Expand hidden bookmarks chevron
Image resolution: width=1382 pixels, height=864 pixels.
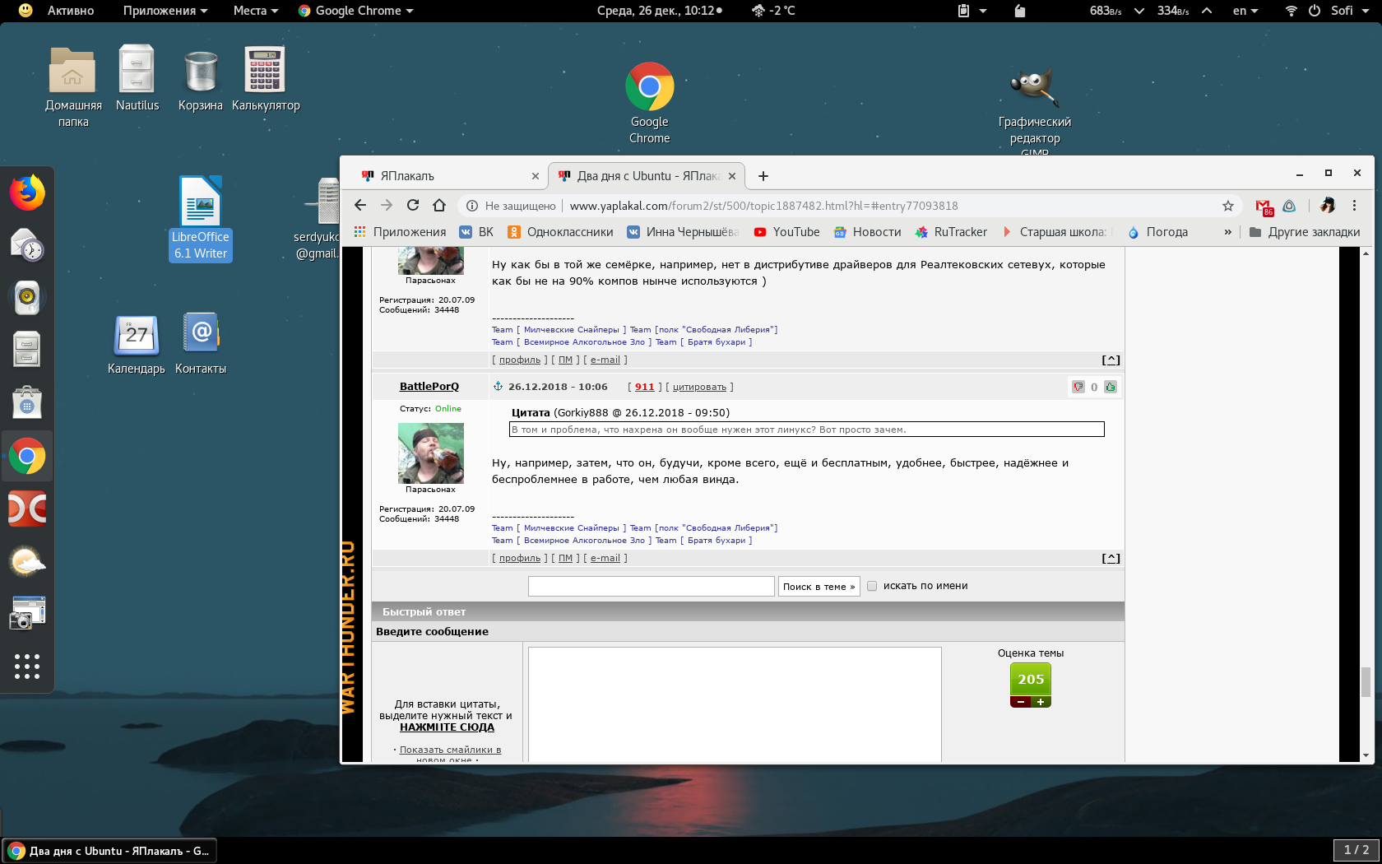(1228, 232)
